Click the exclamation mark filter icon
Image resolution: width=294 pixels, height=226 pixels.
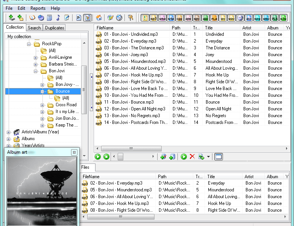click(x=145, y=18)
